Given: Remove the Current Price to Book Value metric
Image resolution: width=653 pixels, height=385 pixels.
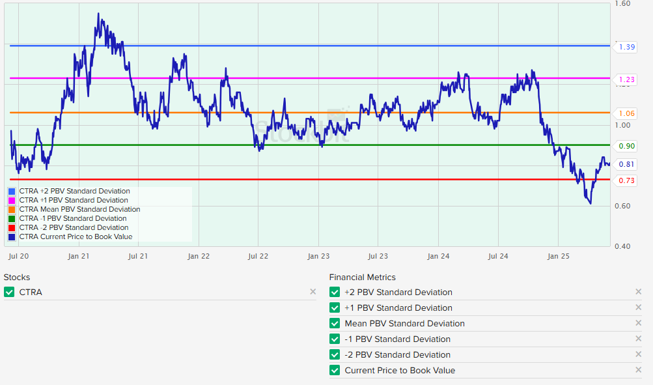Looking at the screenshot, I should click(x=639, y=371).
